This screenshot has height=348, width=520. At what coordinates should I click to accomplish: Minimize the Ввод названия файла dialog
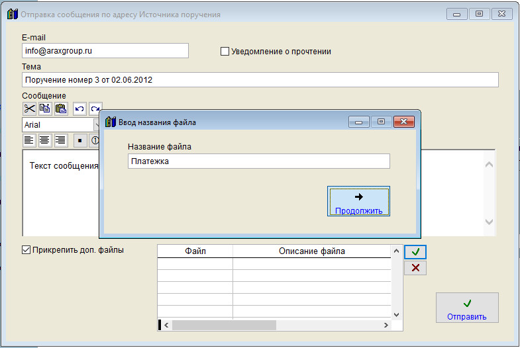pos(358,122)
